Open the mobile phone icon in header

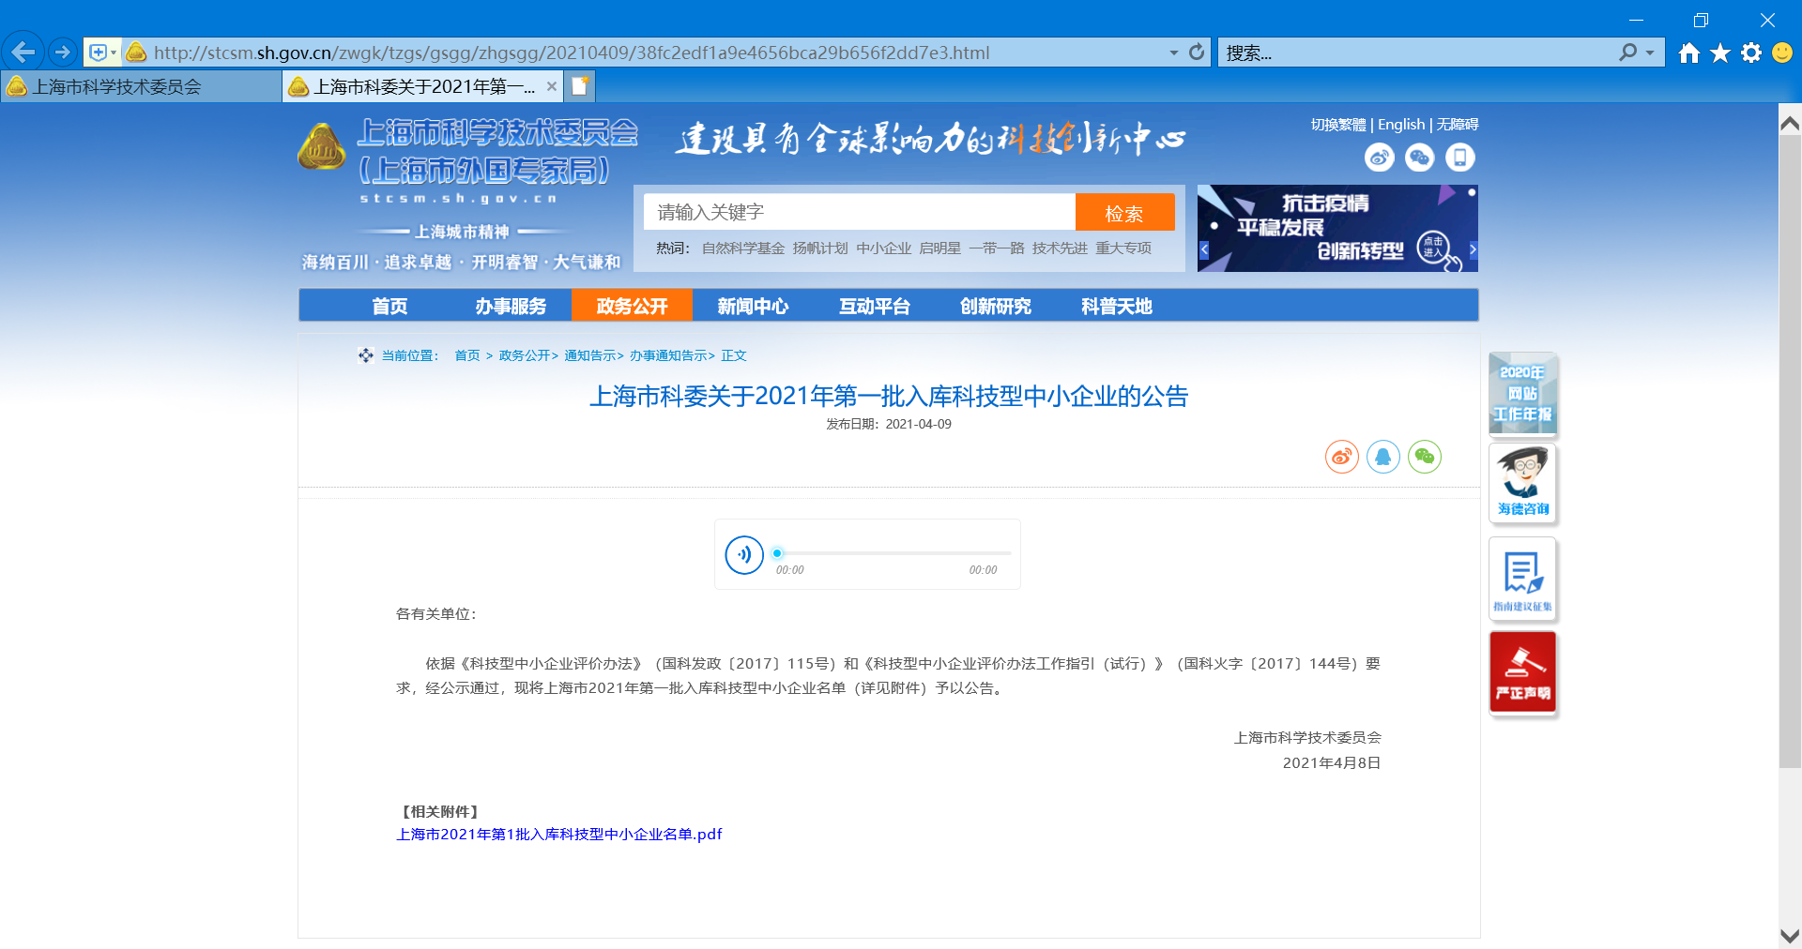tap(1460, 158)
